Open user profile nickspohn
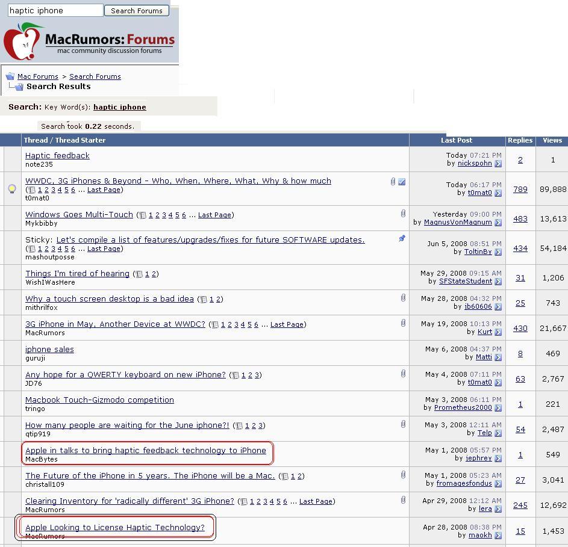The height and width of the screenshot is (547, 568). [x=475, y=163]
